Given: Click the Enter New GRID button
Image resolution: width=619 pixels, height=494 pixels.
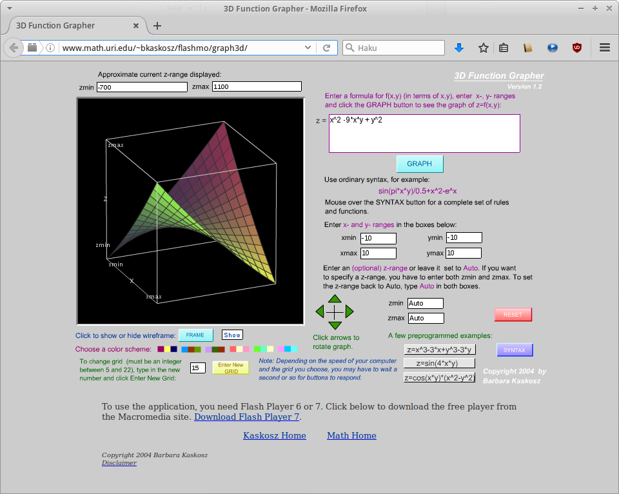Looking at the screenshot, I should 230,368.
